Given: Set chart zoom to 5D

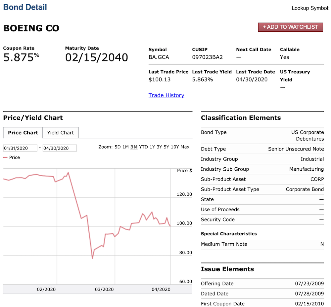Looking at the screenshot, I should tap(118, 147).
